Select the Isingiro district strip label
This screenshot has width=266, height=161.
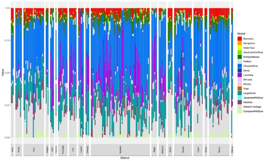[x=47, y=150]
